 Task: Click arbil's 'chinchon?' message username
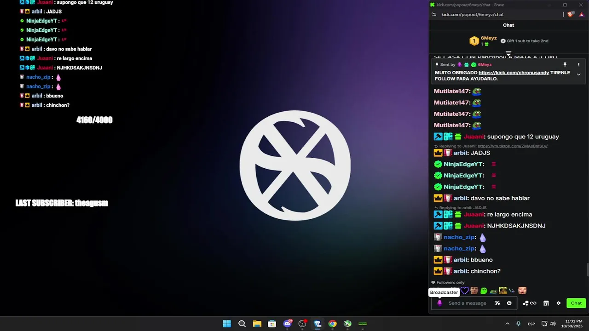(460, 271)
